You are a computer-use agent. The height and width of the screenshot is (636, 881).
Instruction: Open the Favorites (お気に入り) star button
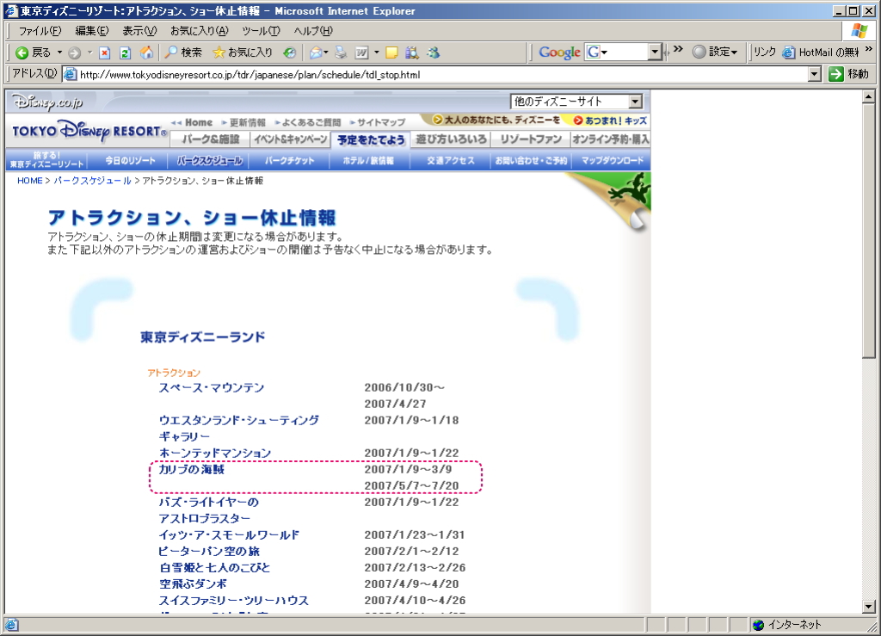(x=242, y=52)
